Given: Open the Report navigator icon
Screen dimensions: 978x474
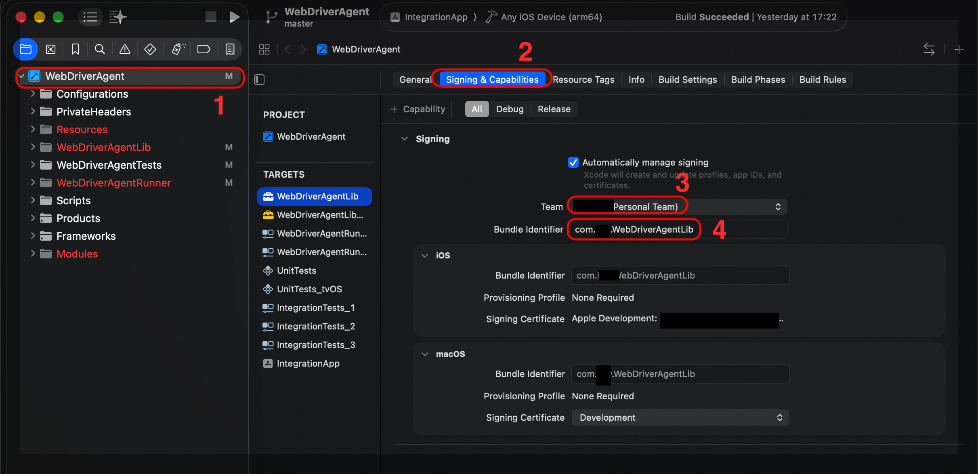Looking at the screenshot, I should click(230, 49).
